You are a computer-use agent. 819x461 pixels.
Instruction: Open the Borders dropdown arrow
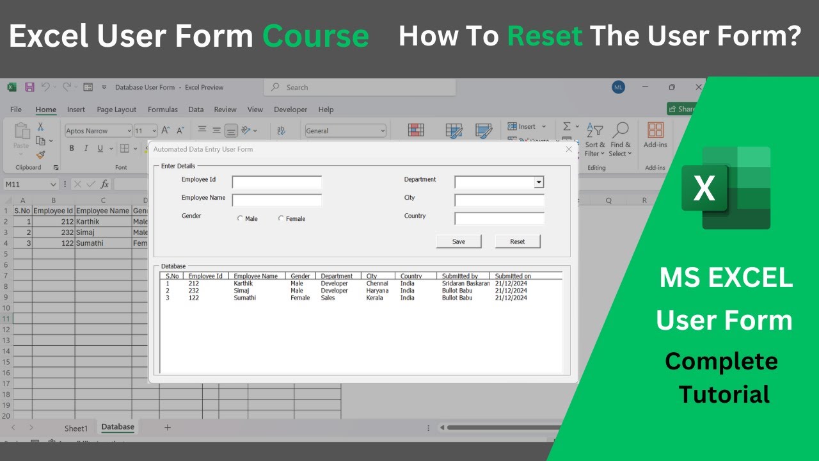[x=135, y=149]
